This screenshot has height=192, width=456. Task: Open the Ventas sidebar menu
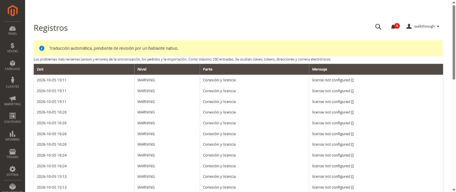[12, 48]
